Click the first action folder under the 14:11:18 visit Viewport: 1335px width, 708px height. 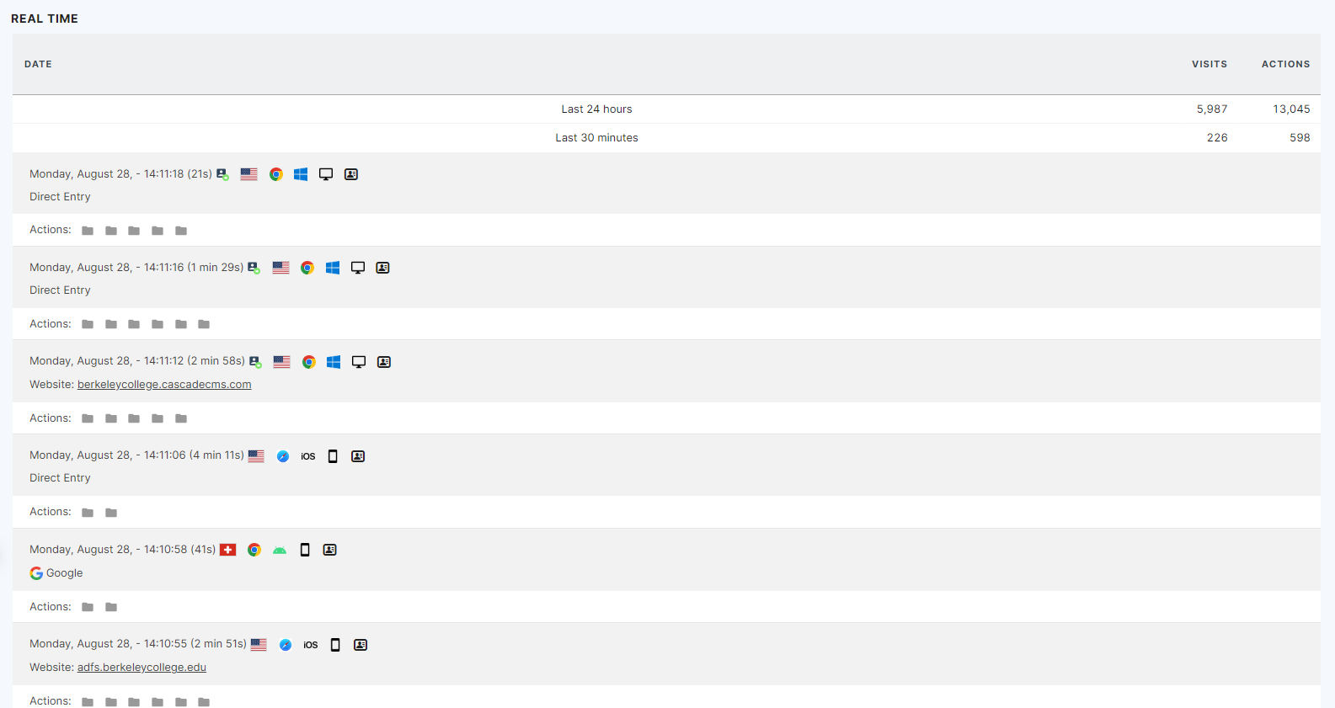(x=88, y=231)
